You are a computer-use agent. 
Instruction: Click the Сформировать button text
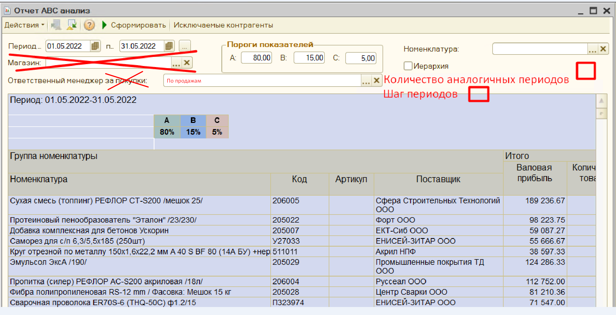tap(138, 25)
